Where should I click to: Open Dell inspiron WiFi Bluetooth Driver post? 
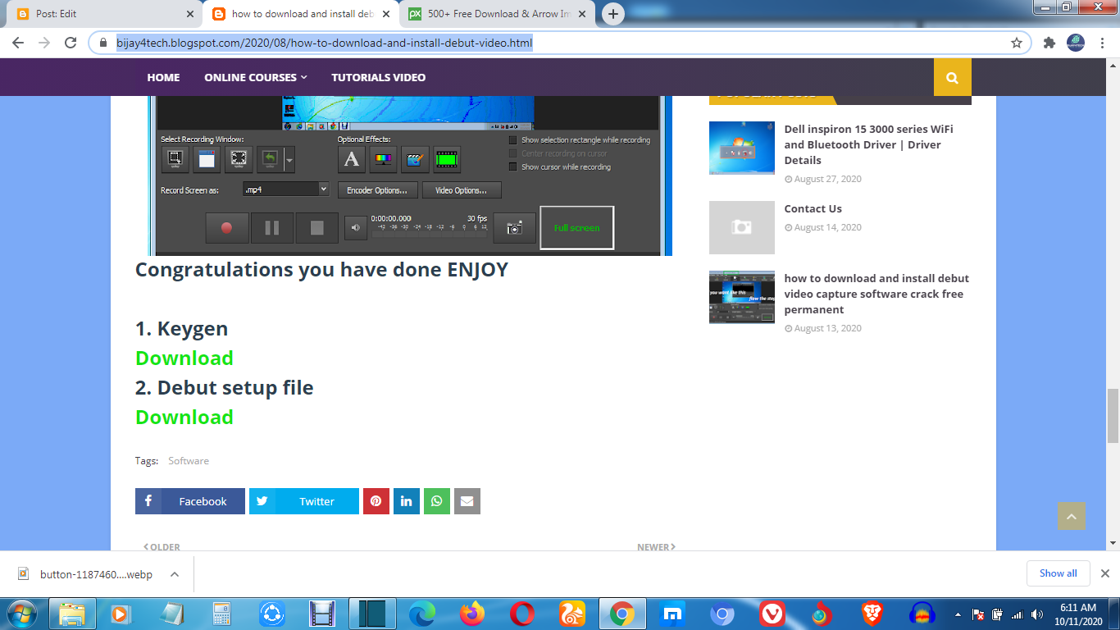869,144
